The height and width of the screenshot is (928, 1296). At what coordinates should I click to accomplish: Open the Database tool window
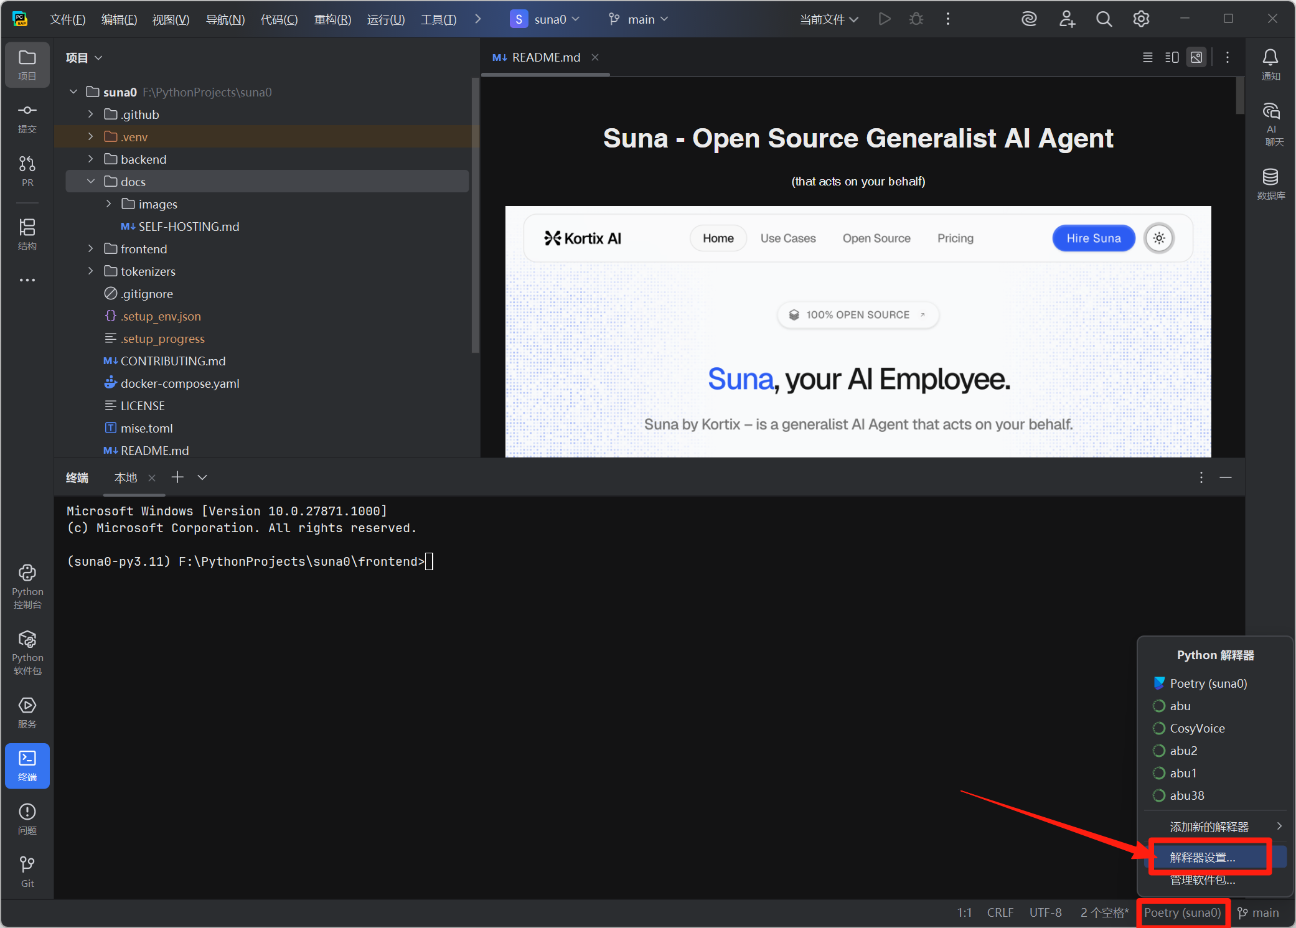point(1270,184)
